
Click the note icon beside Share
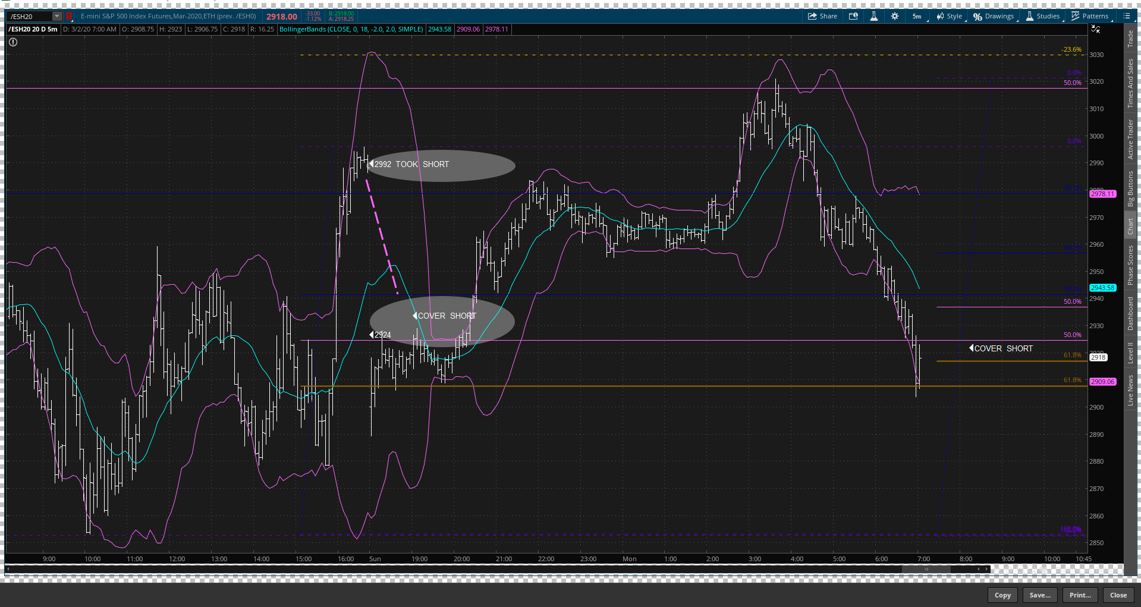pyautogui.click(x=853, y=16)
